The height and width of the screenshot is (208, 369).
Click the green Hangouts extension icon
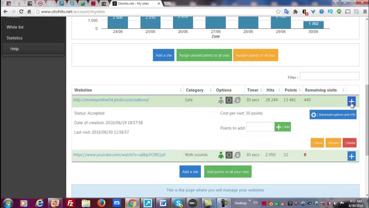339,12
